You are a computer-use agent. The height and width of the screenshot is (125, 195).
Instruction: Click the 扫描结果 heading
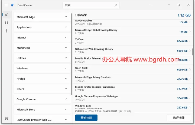click(x=81, y=15)
